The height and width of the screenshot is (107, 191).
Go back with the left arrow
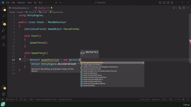[56, 3]
